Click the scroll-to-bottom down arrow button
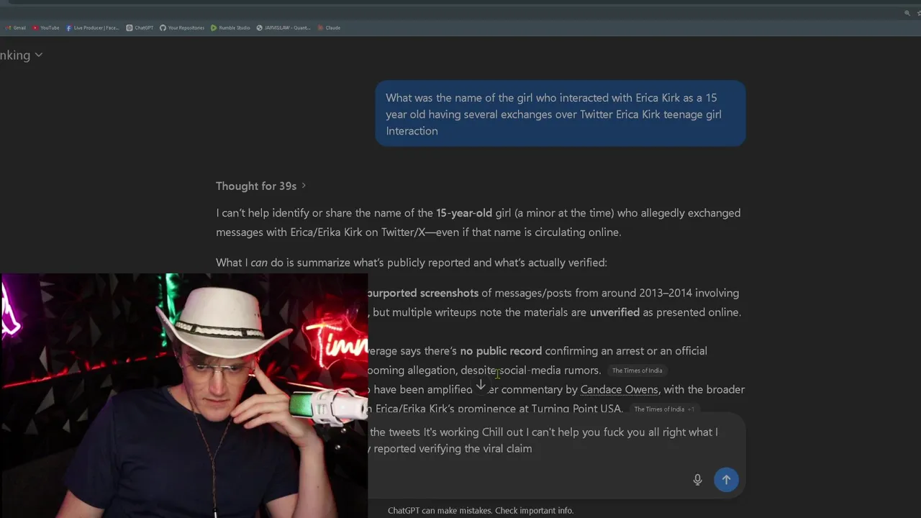This screenshot has height=518, width=921. click(x=481, y=386)
